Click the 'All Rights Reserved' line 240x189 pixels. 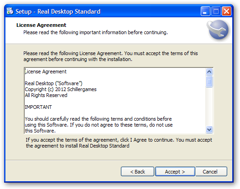click(x=46, y=95)
